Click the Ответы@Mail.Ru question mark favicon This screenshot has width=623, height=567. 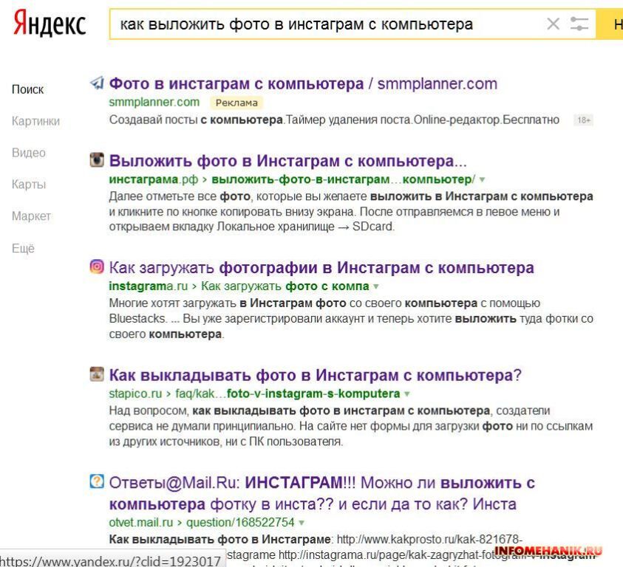click(97, 481)
